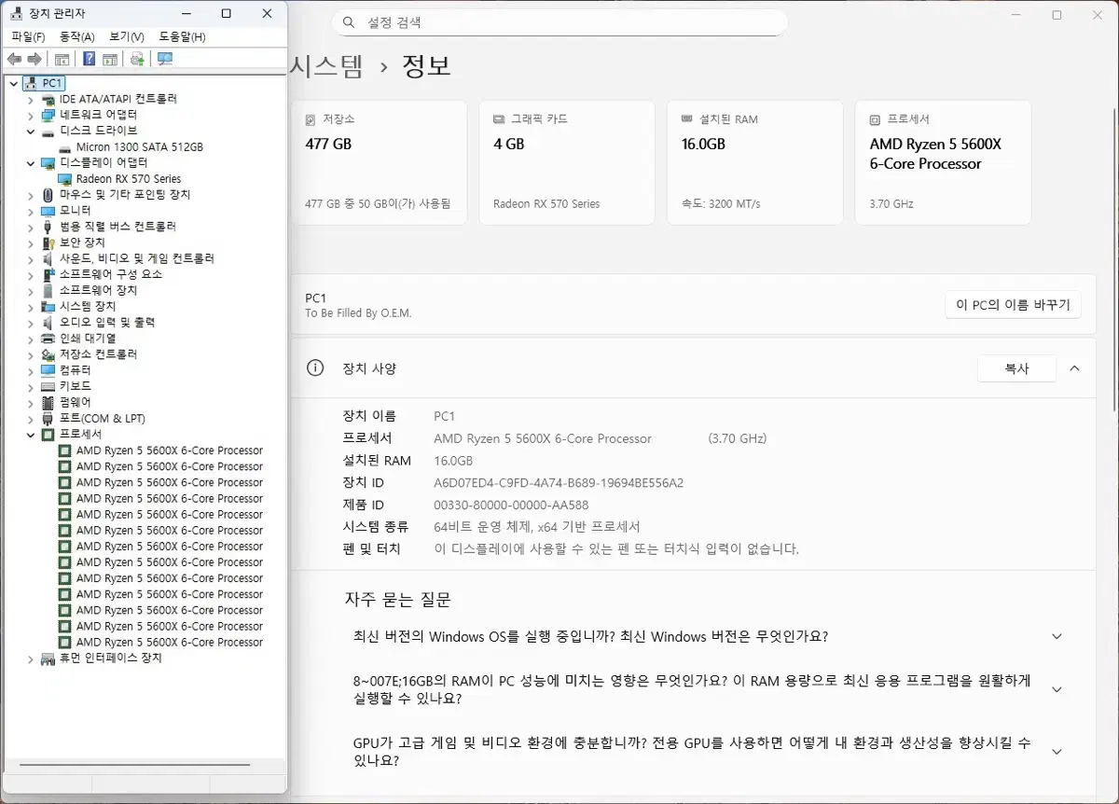The height and width of the screenshot is (804, 1119).
Task: Click the update device driver toolbar icon
Action: coord(137,59)
